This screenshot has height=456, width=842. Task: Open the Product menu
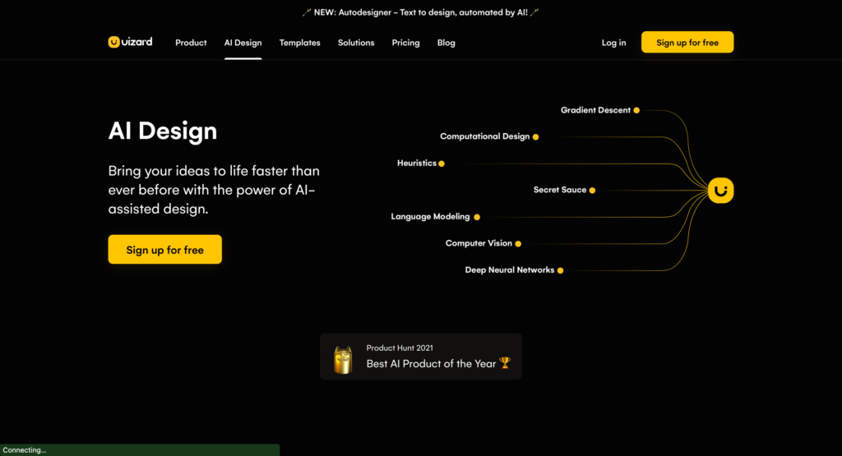click(x=191, y=43)
